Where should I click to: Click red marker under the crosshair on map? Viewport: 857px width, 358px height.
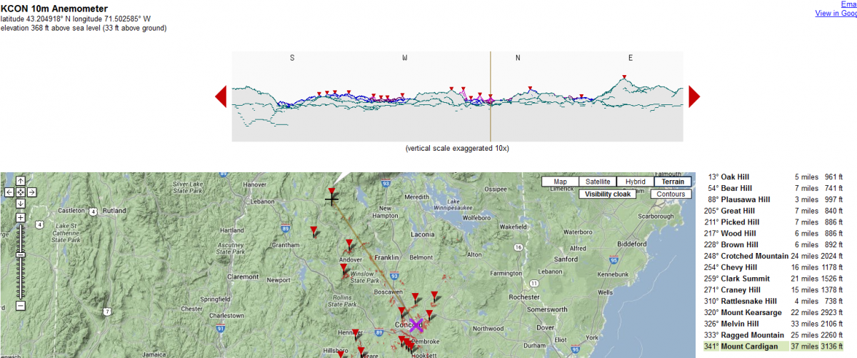331,191
